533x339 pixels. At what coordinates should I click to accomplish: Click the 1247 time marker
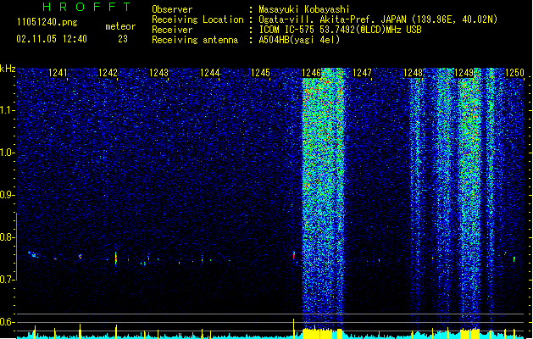pyautogui.click(x=363, y=73)
